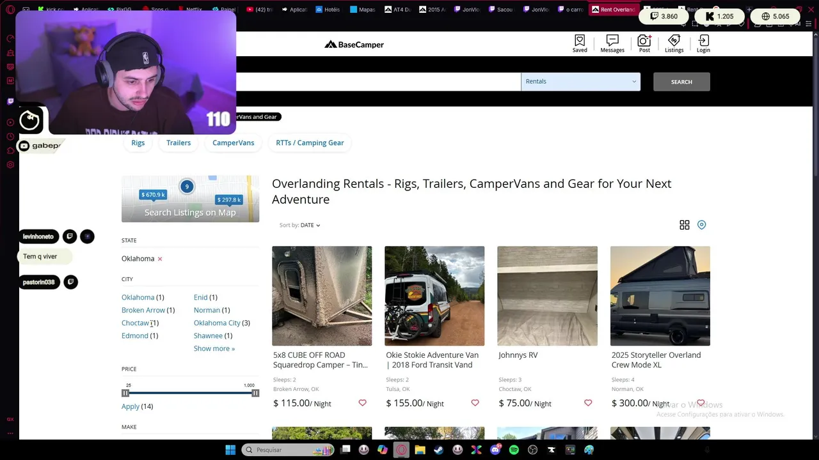Filter by Norman city

point(207,310)
